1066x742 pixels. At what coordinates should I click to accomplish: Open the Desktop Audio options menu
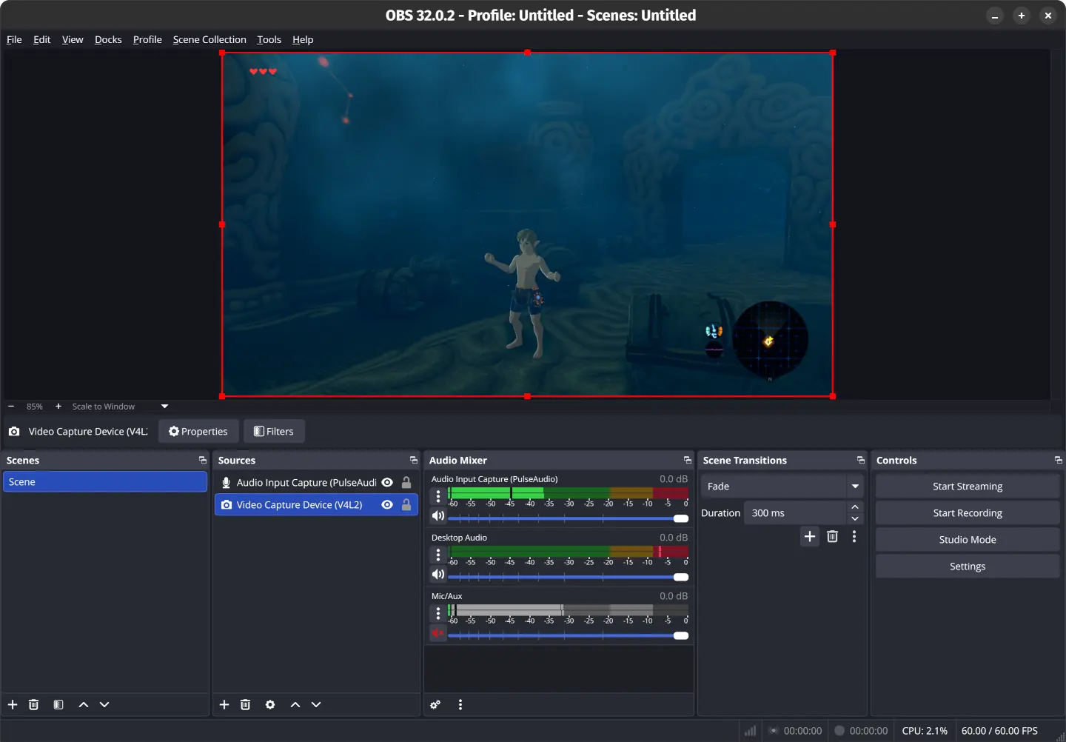pos(438,554)
